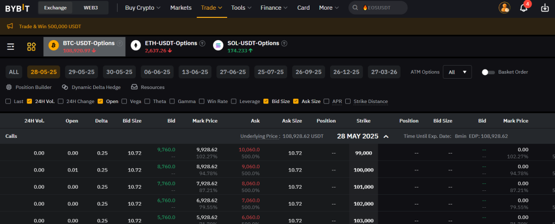Screen dimensions: 555x224
Task: Select ETH-USDT-Options tab
Action: pos(167,46)
